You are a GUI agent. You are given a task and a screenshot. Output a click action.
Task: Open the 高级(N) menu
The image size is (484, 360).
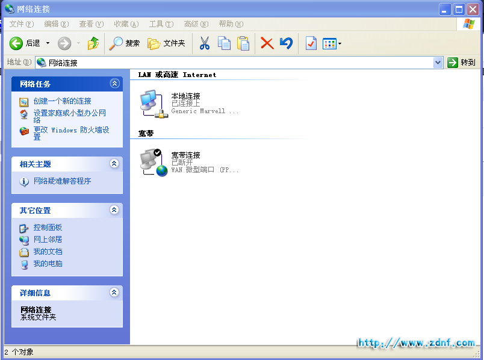(196, 24)
